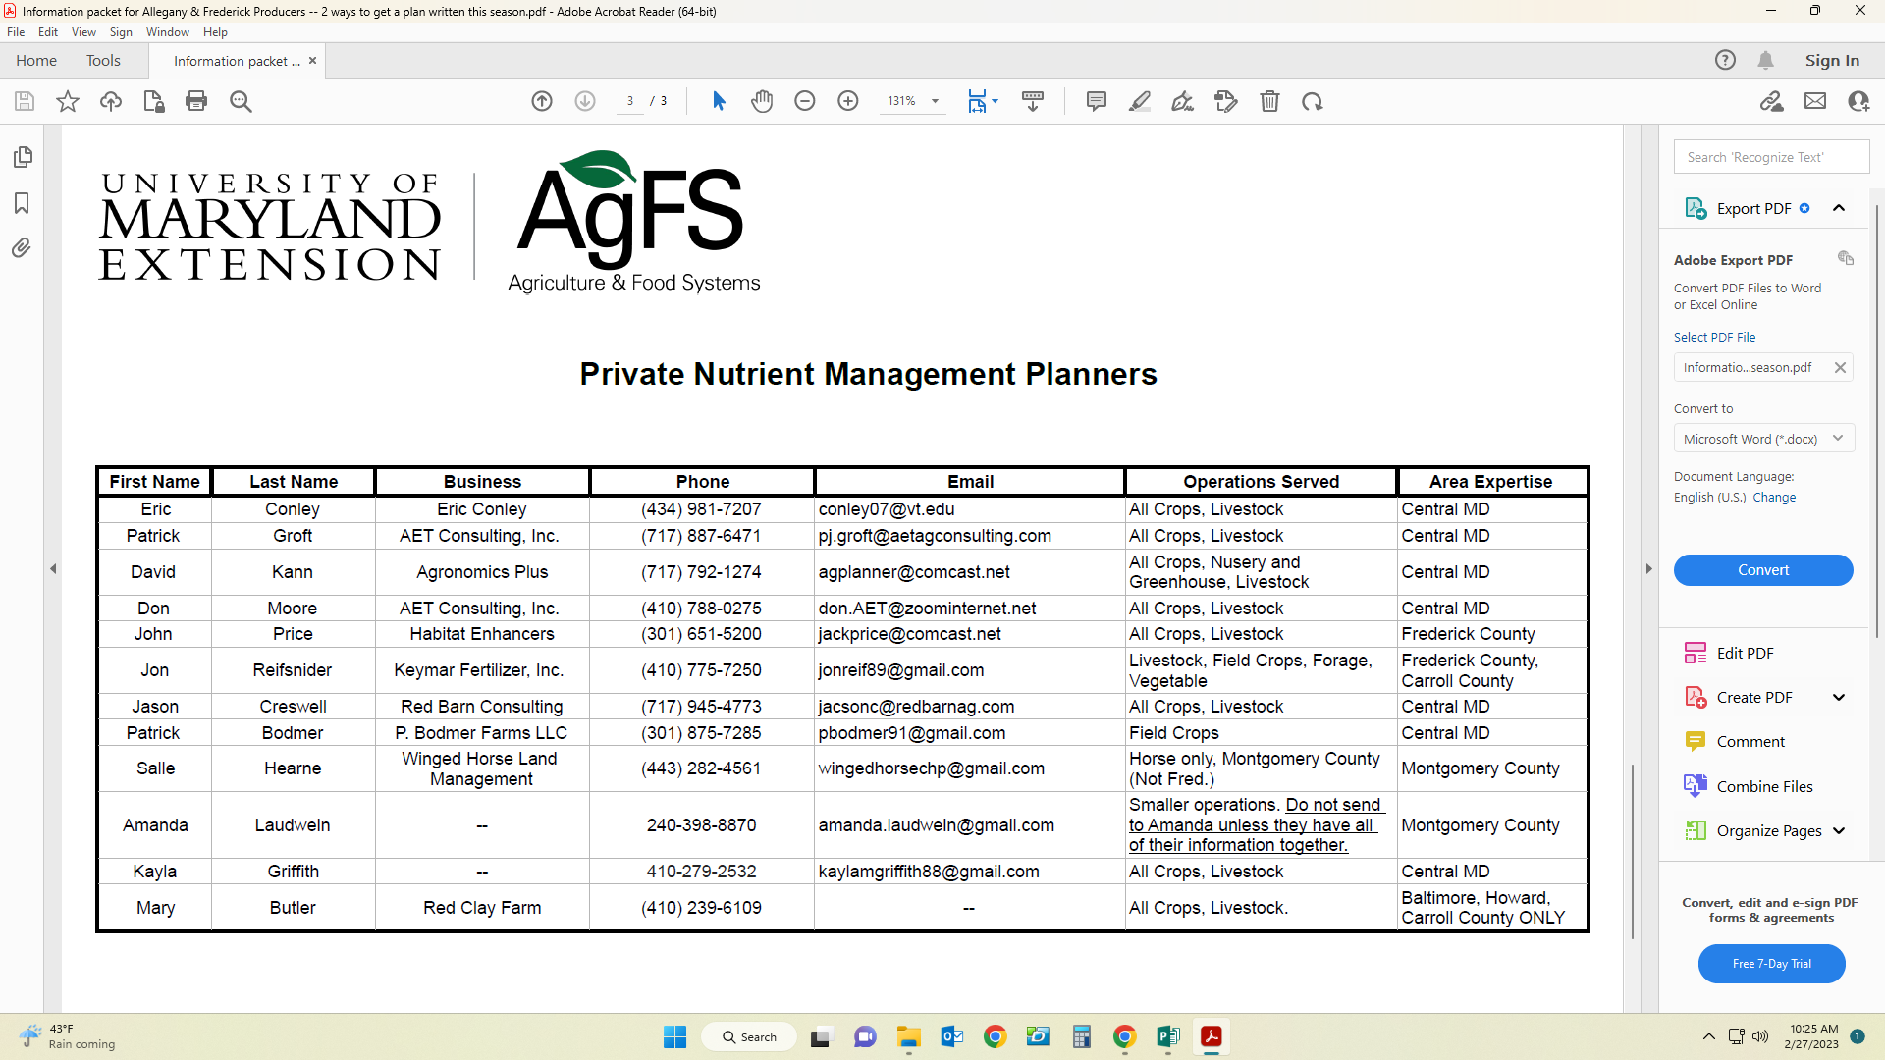1885x1060 pixels.
Task: Open the Attachments paperclip panel
Action: tap(22, 248)
